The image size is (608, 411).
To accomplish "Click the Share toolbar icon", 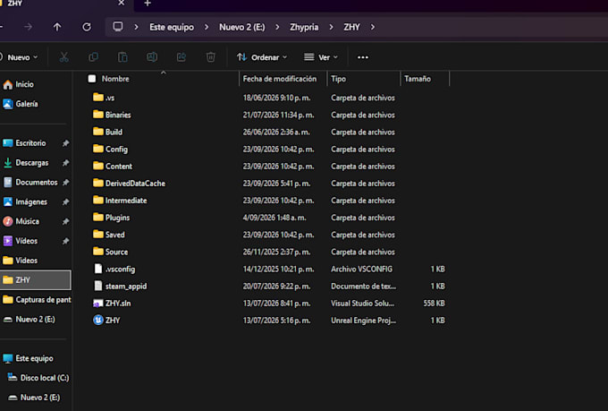I will 182,57.
